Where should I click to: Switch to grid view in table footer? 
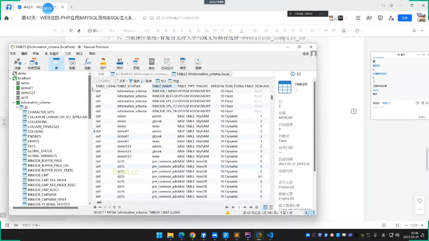[x=265, y=207]
